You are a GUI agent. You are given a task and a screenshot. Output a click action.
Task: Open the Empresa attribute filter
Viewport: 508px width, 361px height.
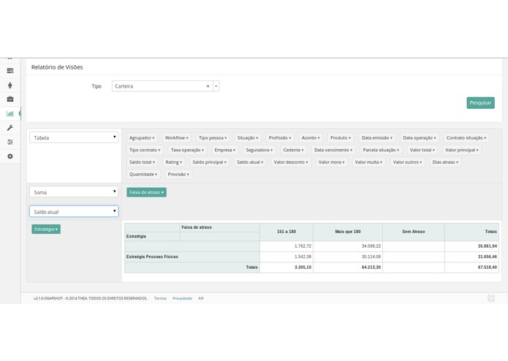click(225, 150)
